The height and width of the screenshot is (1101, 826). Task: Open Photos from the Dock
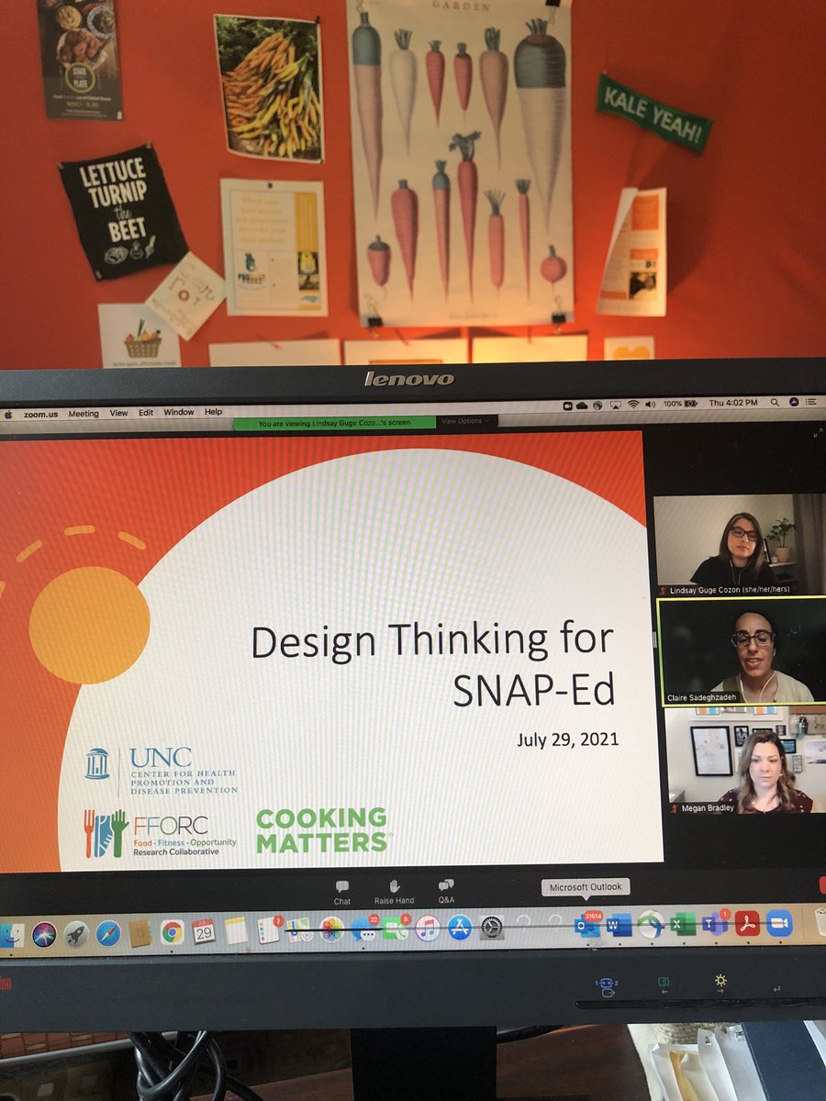tap(331, 929)
